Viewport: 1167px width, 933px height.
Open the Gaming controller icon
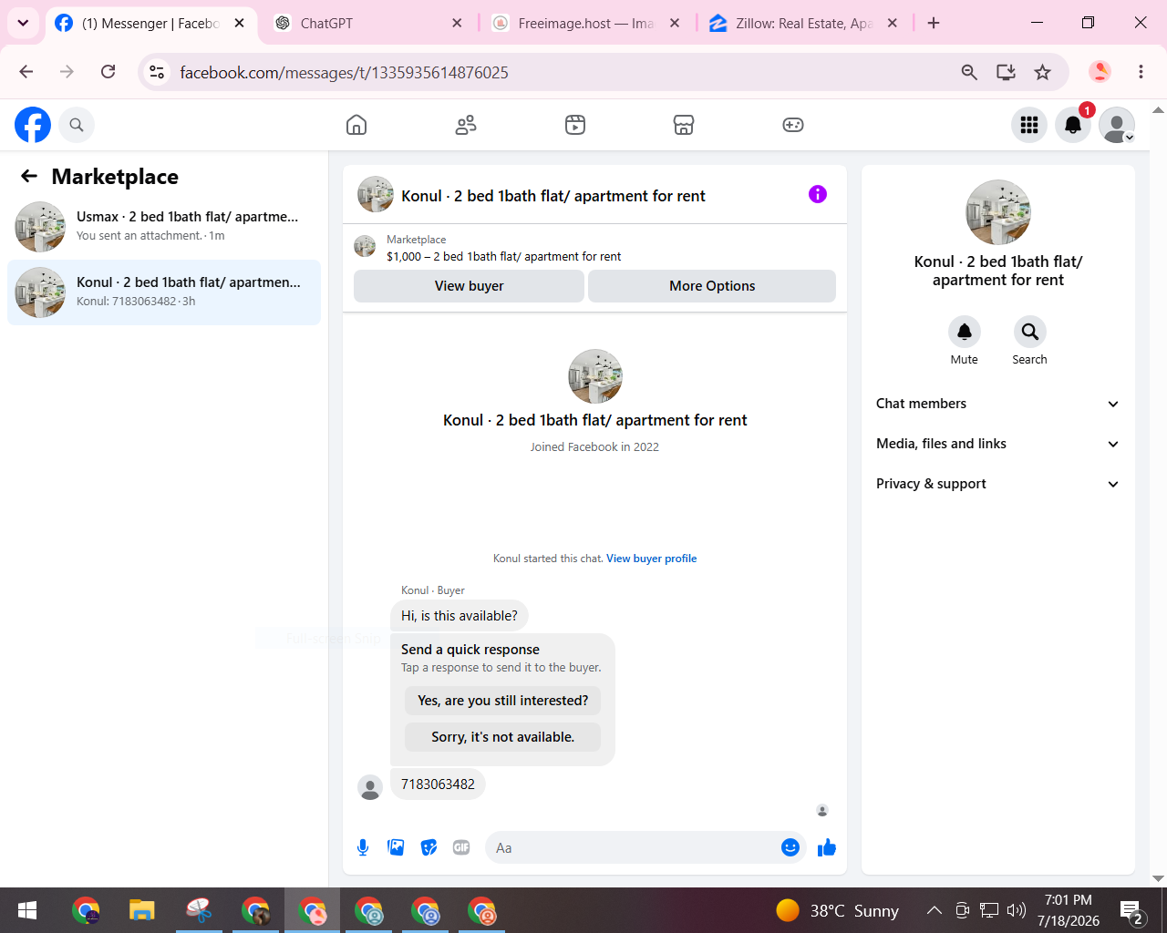click(x=793, y=125)
